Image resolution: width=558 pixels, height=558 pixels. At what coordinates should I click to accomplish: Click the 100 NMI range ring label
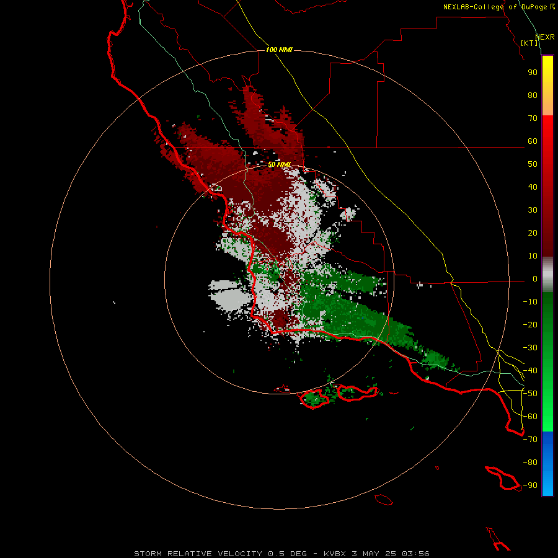279,50
